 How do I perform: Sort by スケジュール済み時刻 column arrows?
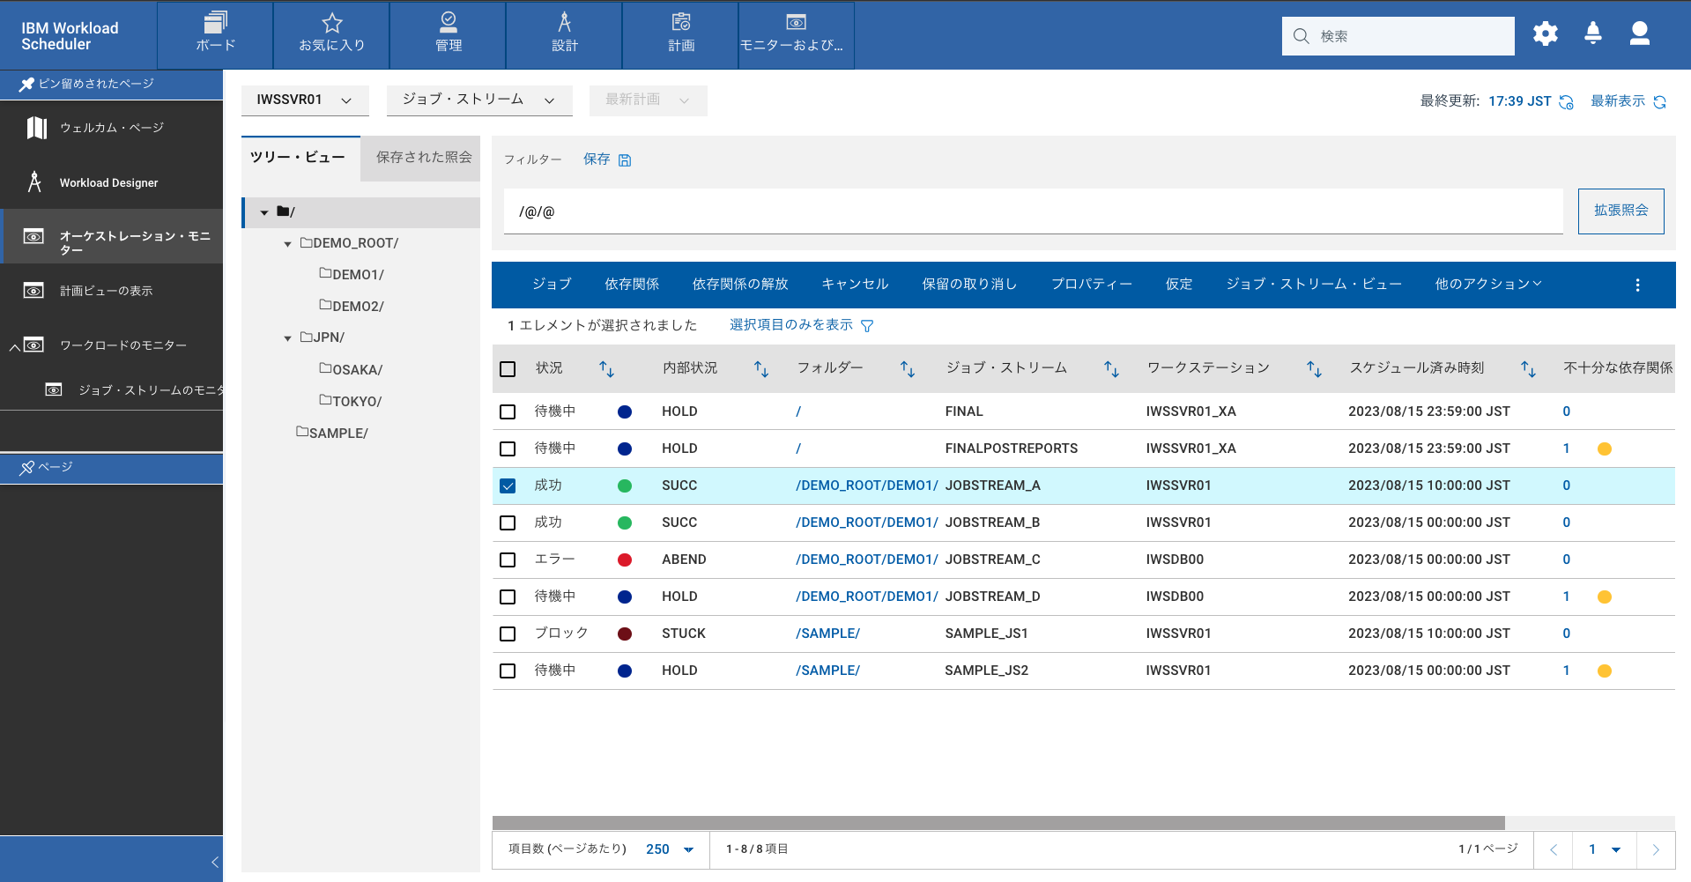pyautogui.click(x=1528, y=369)
